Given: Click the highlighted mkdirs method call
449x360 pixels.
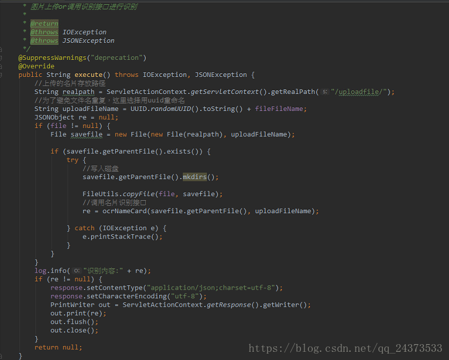Looking at the screenshot, I should pyautogui.click(x=195, y=177).
